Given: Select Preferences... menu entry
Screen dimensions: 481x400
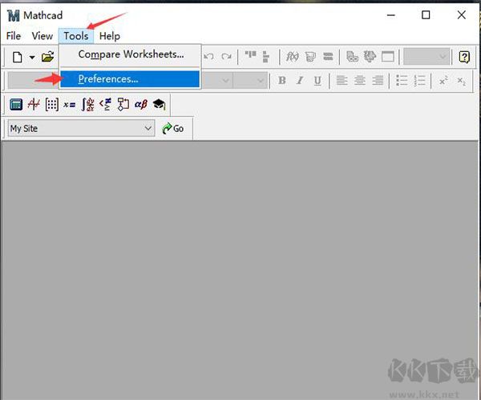Looking at the screenshot, I should tap(130, 79).
